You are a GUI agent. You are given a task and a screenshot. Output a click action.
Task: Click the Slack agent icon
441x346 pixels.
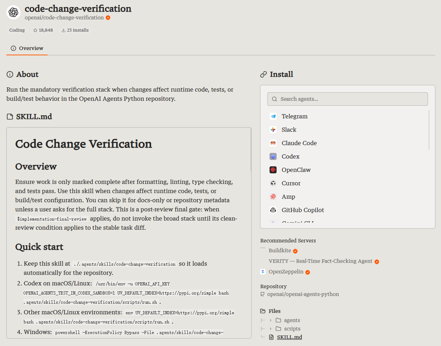(273, 130)
